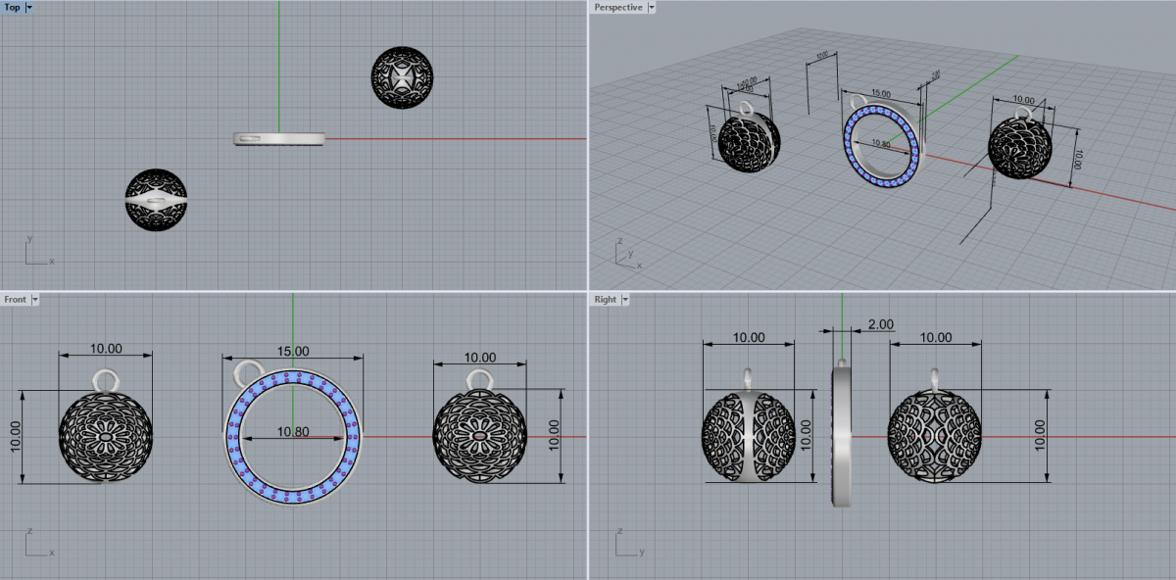
Task: Select the lower-left sphere in Top viewport
Action: click(156, 200)
